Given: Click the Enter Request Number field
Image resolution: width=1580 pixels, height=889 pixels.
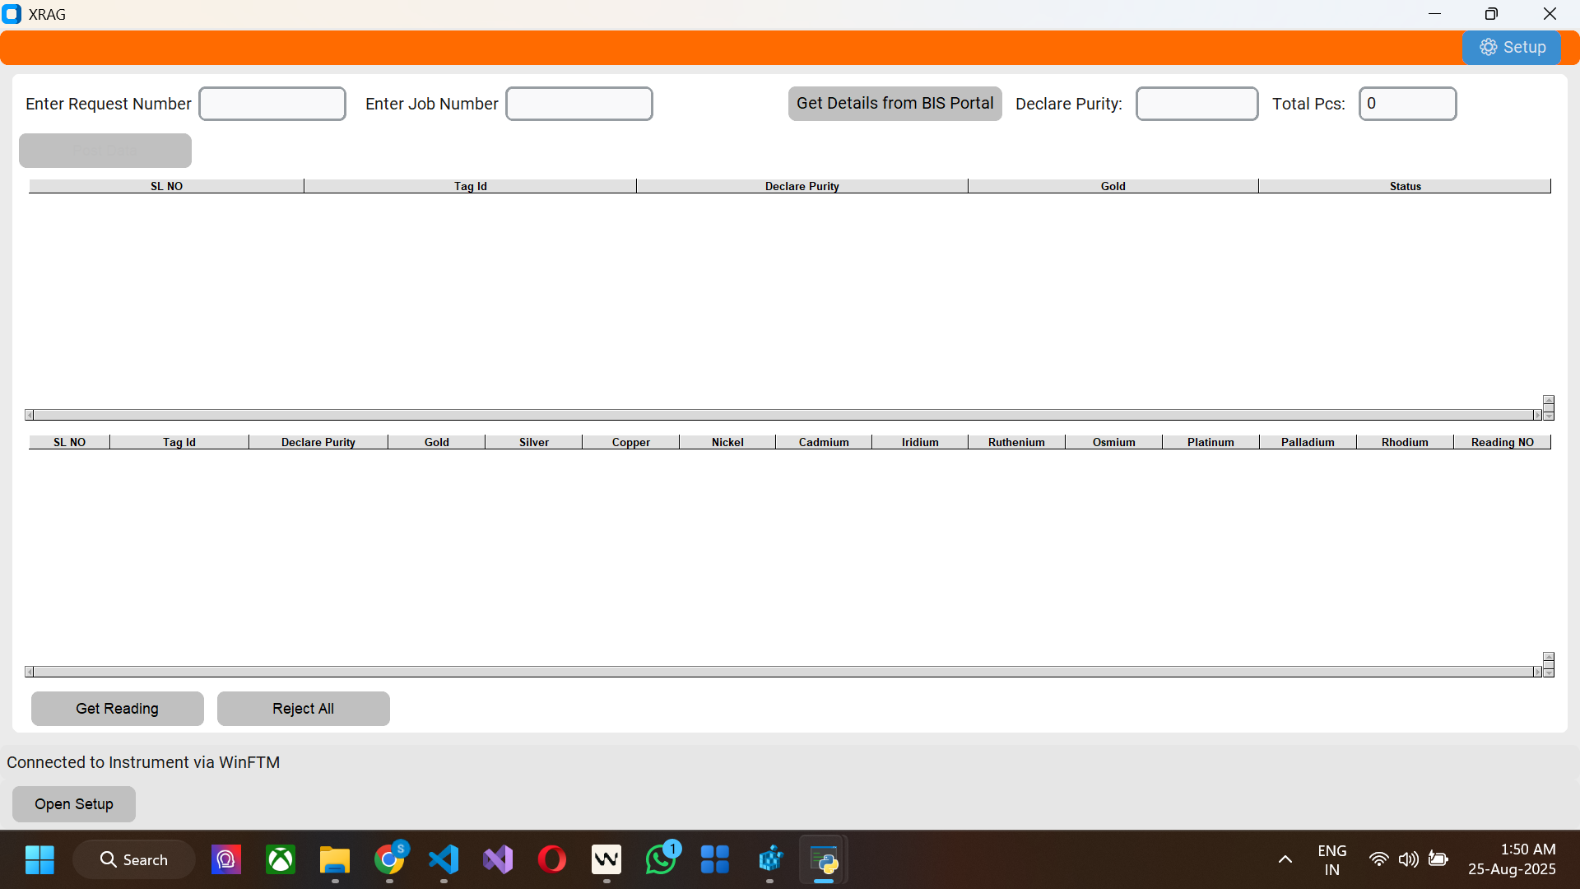Looking at the screenshot, I should click(x=272, y=104).
